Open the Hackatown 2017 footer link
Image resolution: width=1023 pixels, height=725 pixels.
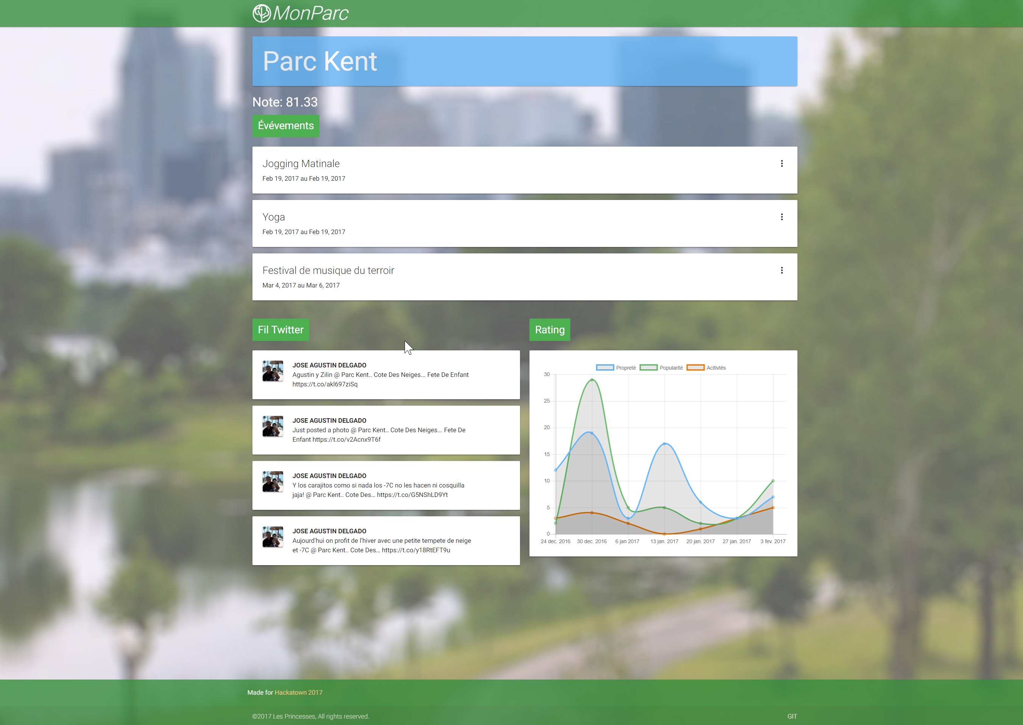[298, 692]
